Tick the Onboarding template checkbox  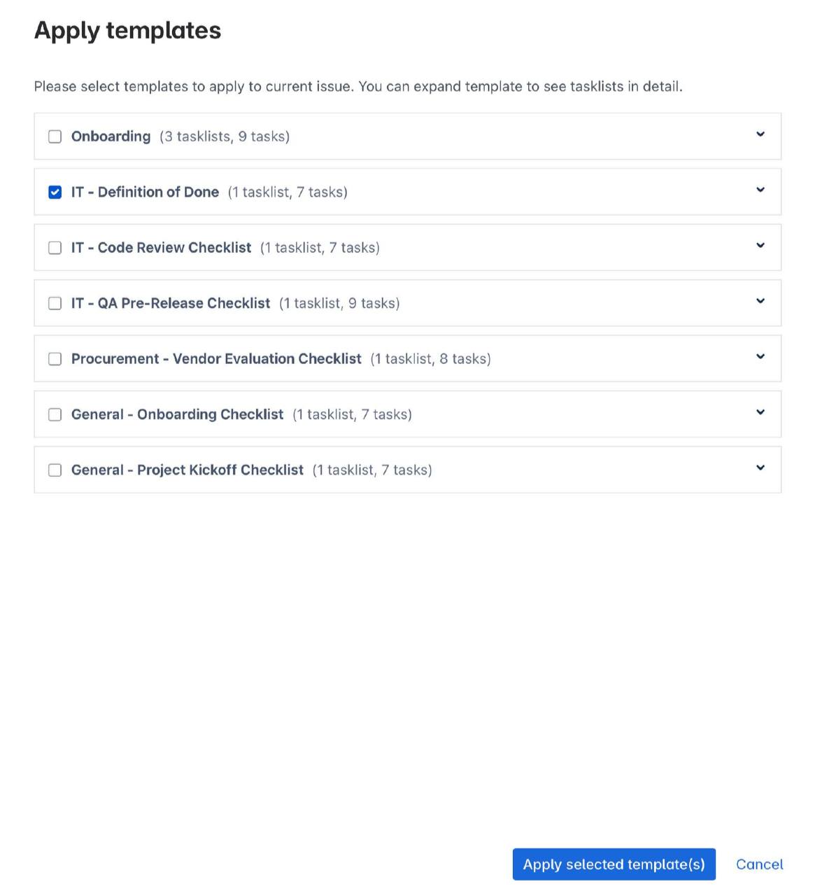[55, 136]
